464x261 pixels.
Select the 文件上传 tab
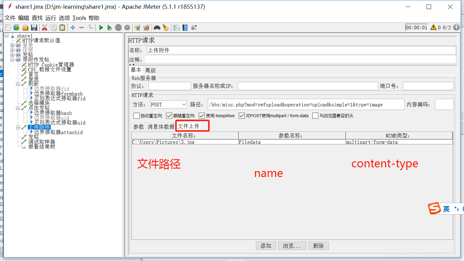[x=188, y=126]
